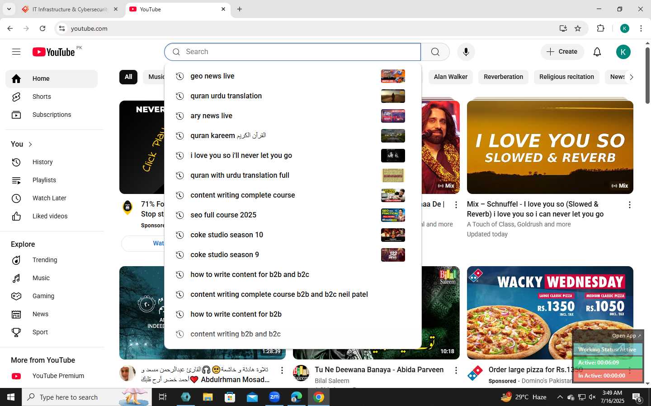
Task: Choose suggestion 'ary news live'
Action: click(x=293, y=116)
